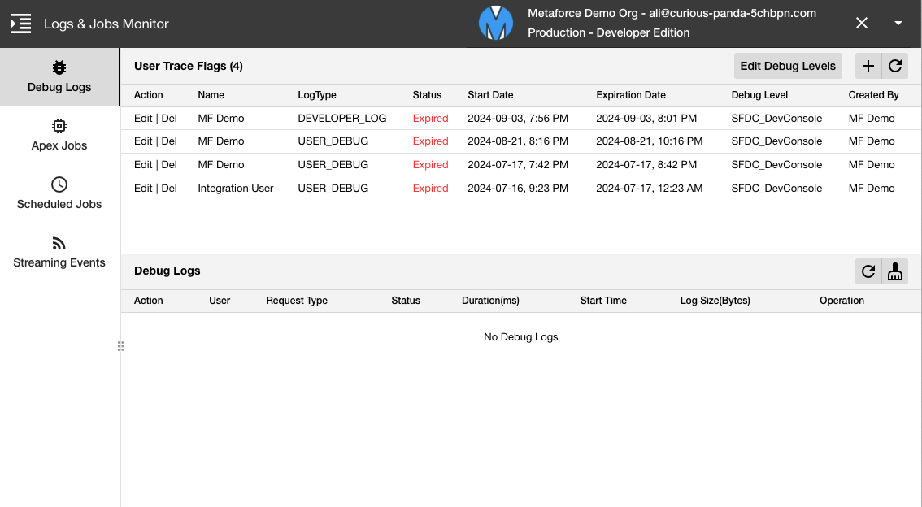
Task: Edit trace flag starting 2024-08-21
Action: point(143,141)
